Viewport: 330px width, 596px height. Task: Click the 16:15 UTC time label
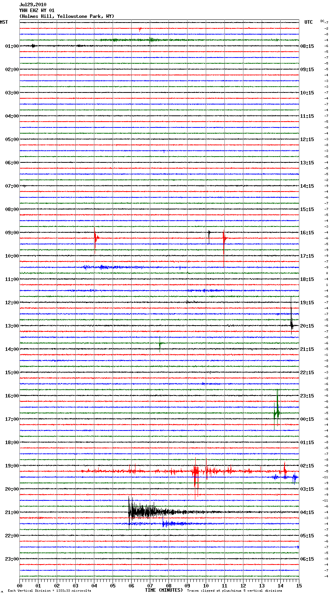pos(307,233)
